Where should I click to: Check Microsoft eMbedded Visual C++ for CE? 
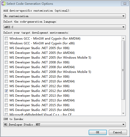[x=6, y=114]
